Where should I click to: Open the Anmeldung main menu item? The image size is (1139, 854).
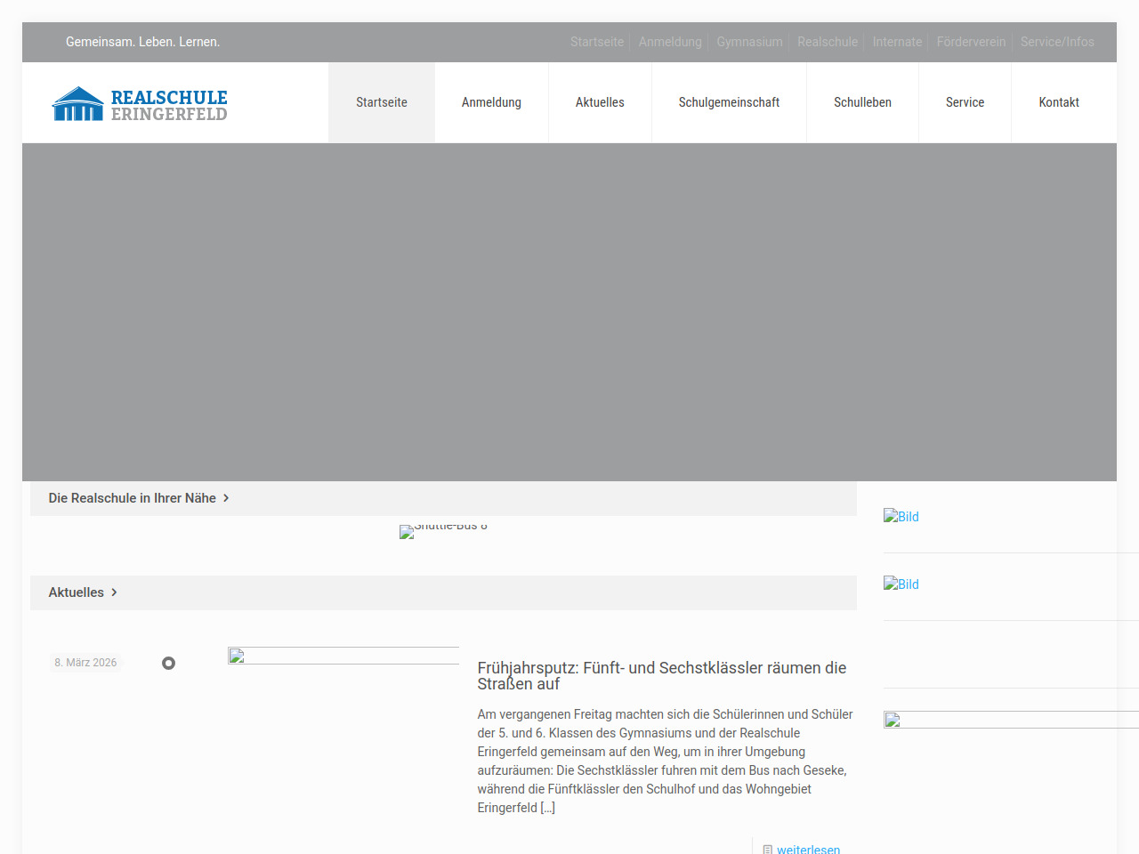tap(491, 102)
